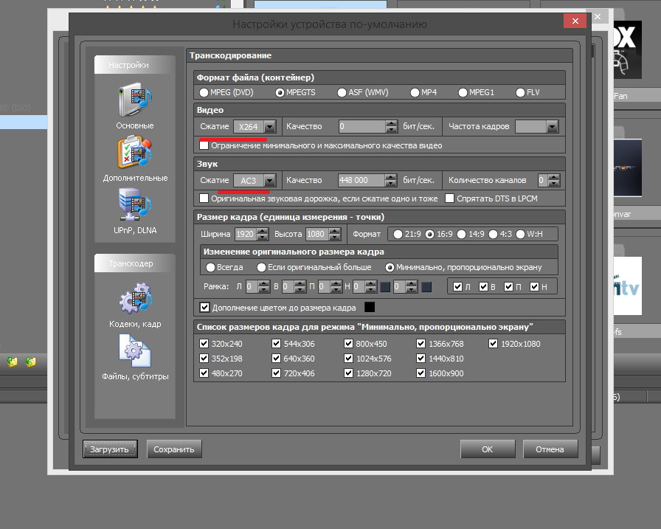Uncheck the 1920x1080 frame size
The width and height of the screenshot is (661, 529).
coord(494,344)
